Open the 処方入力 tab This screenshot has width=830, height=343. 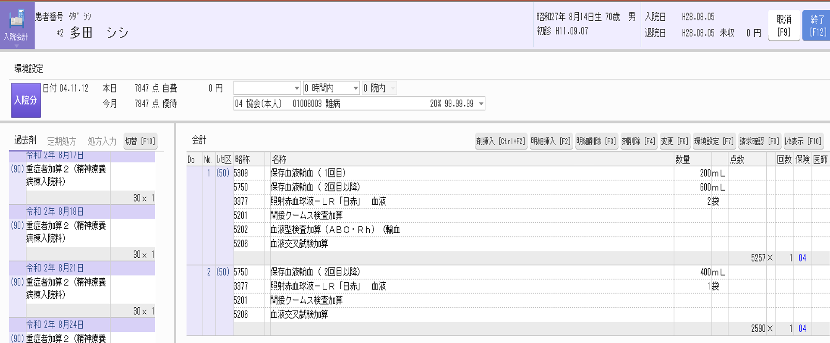[102, 141]
